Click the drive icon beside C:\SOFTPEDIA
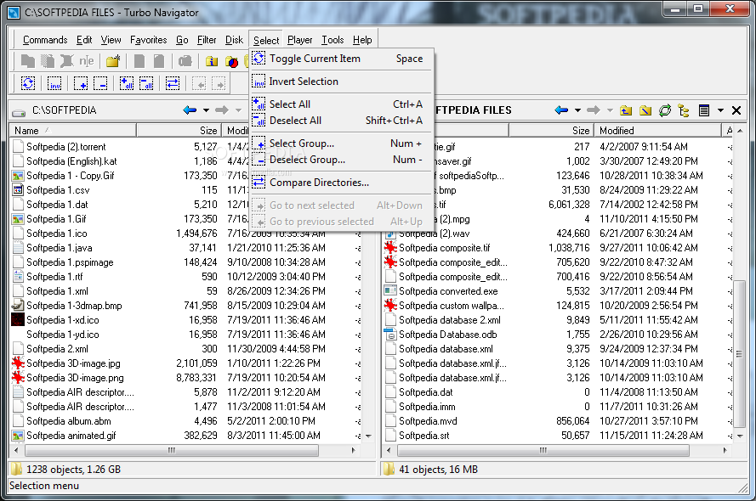 (x=19, y=111)
